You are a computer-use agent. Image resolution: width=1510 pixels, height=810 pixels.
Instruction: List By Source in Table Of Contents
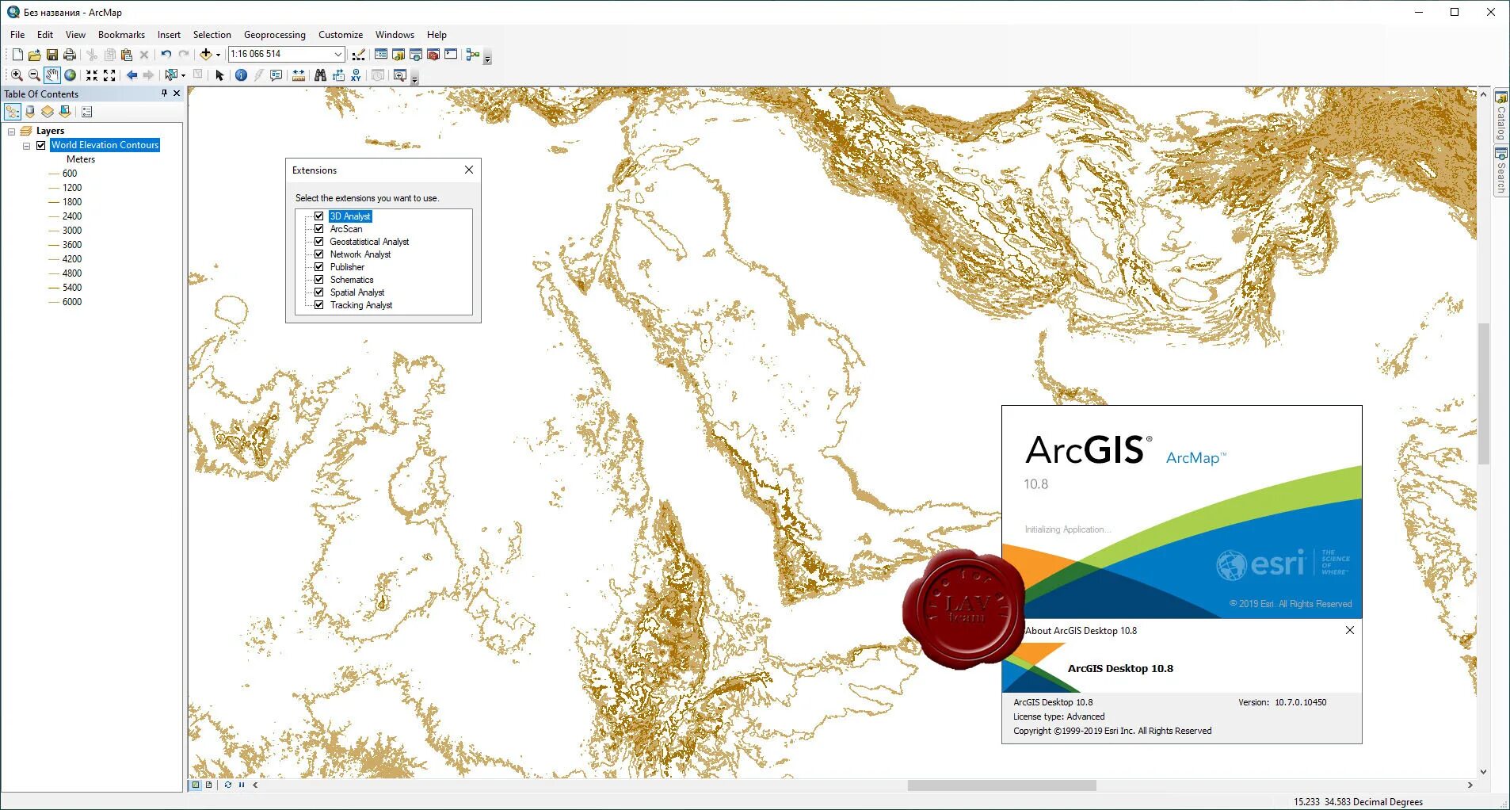[x=30, y=112]
